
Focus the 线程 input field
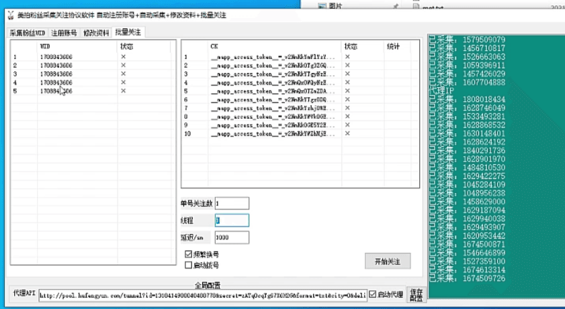click(231, 220)
